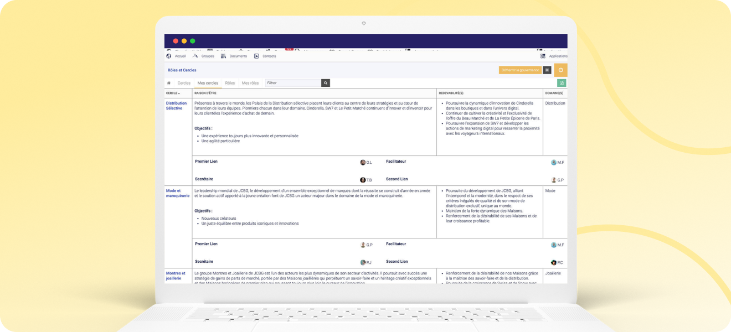Switch to the Cercles tab

coord(184,83)
